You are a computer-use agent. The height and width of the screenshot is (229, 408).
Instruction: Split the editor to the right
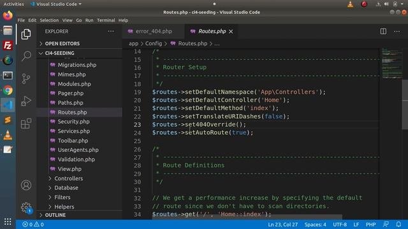(383, 31)
